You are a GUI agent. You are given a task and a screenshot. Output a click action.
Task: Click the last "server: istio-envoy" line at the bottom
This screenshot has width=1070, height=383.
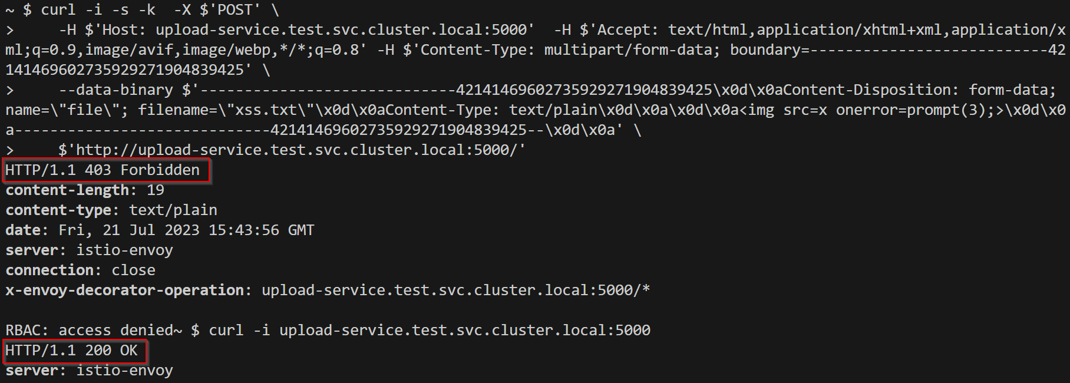[x=90, y=371]
